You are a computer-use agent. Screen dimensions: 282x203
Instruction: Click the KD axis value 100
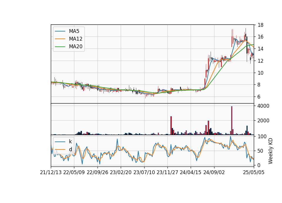[262, 137]
